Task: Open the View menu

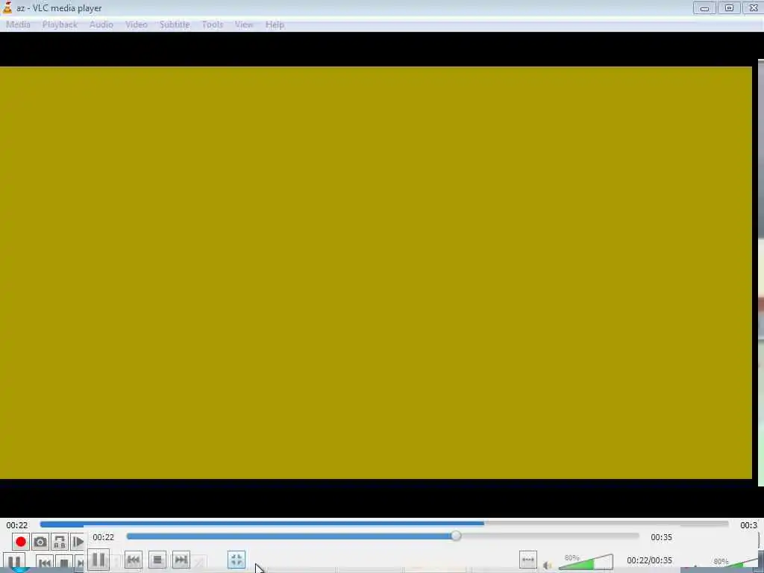Action: point(244,25)
